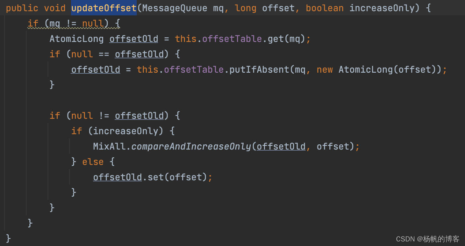Select the this keyword before offsetTable
Screen dimensions: 465x246
tap(185, 39)
